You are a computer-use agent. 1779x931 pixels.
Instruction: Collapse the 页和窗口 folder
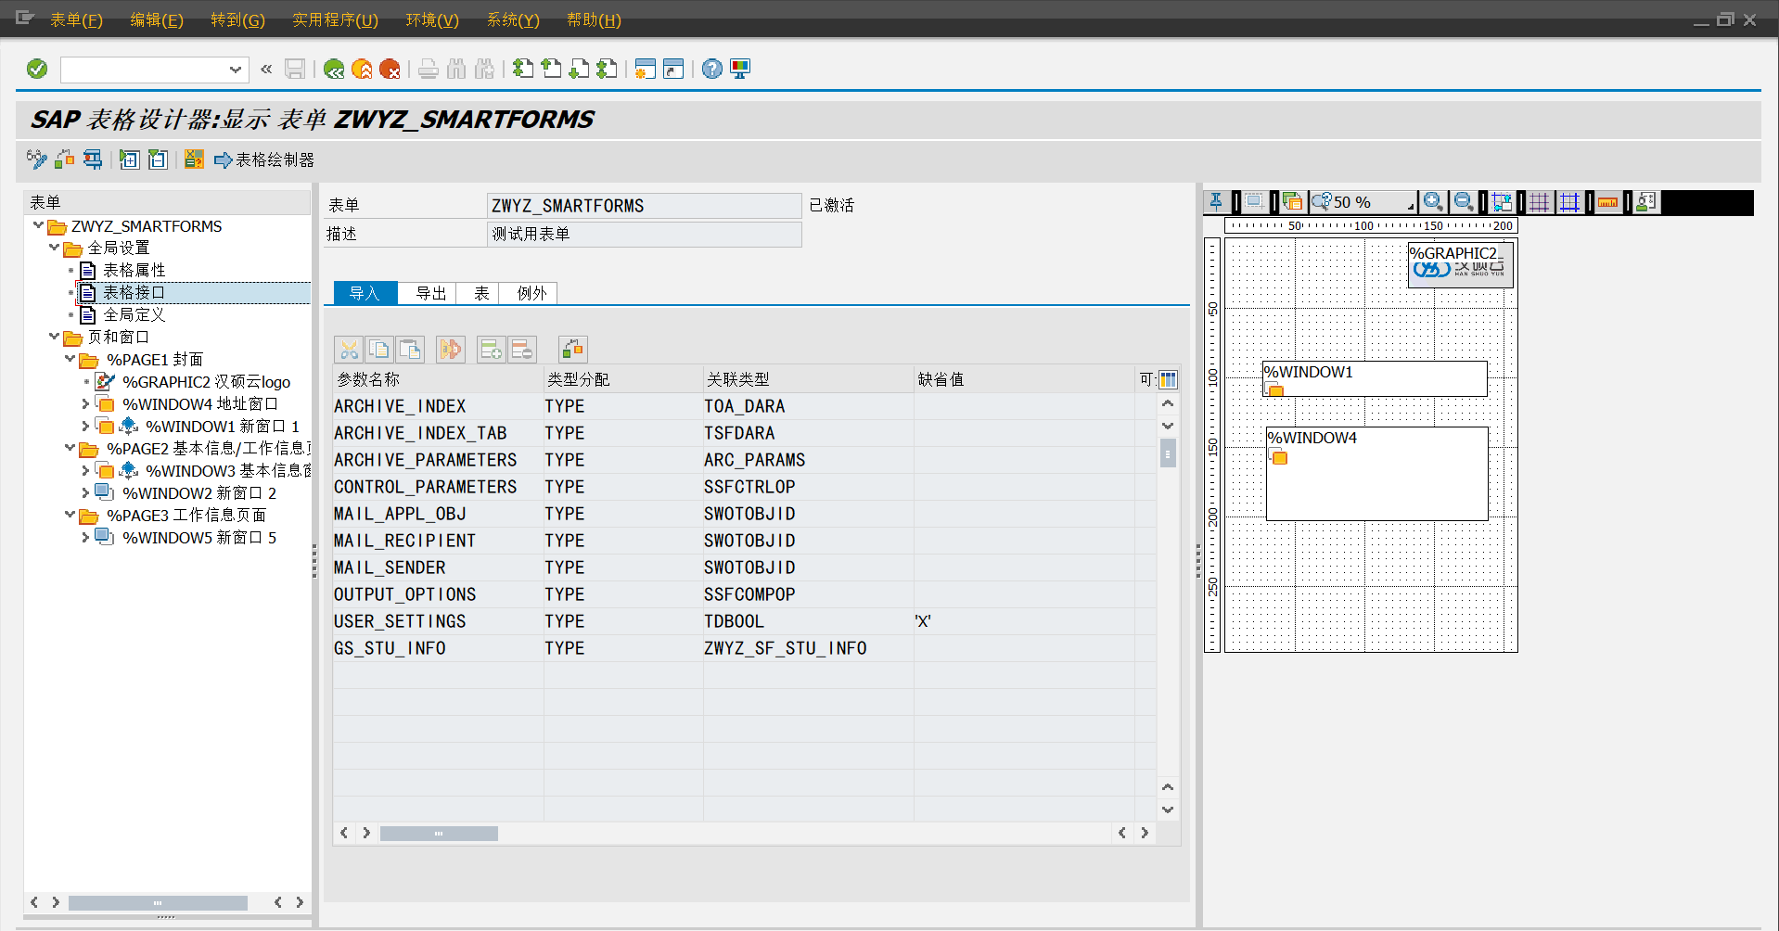(x=55, y=337)
